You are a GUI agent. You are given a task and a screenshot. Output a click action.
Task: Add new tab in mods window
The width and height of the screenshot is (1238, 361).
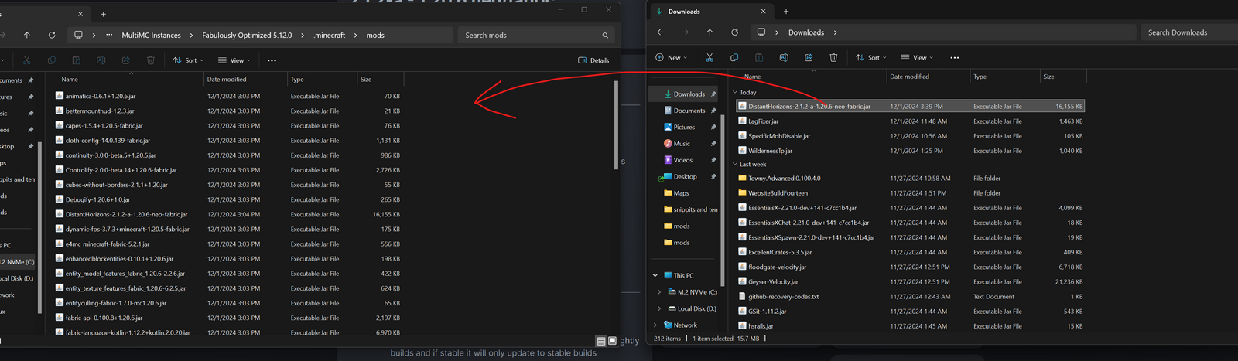pyautogui.click(x=103, y=14)
